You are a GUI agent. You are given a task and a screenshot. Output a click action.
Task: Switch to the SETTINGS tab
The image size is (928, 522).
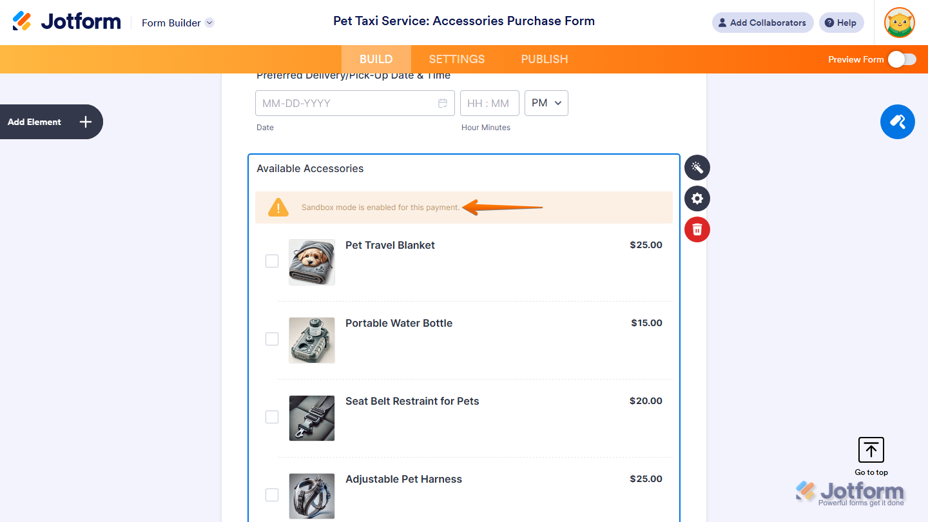point(456,59)
